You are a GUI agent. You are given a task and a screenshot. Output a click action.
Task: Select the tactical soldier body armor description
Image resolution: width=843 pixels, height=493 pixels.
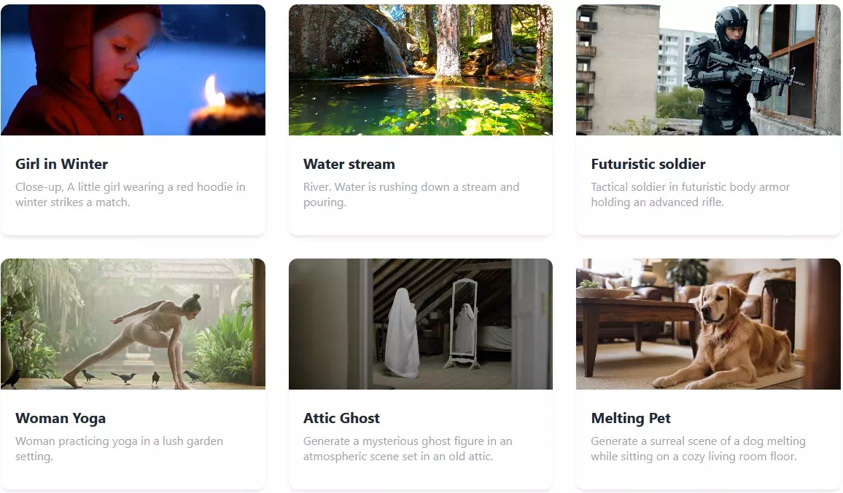(691, 194)
